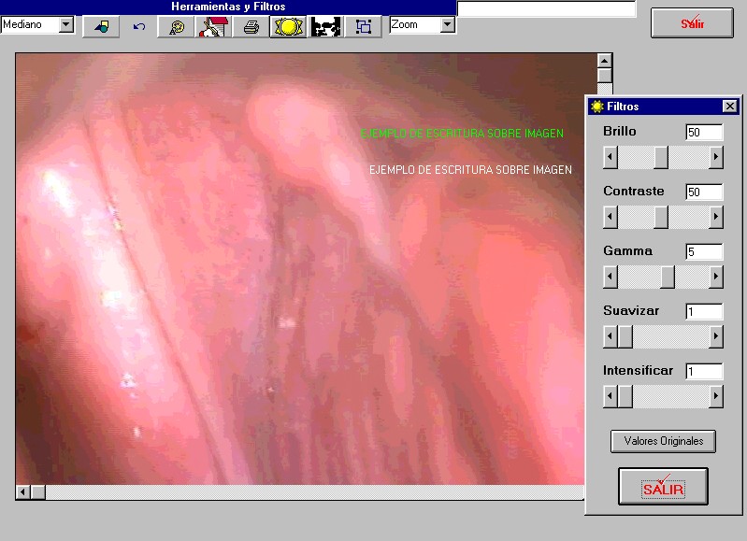The width and height of the screenshot is (747, 541).
Task: Click the Brillo slider thumb
Action: pos(661,157)
